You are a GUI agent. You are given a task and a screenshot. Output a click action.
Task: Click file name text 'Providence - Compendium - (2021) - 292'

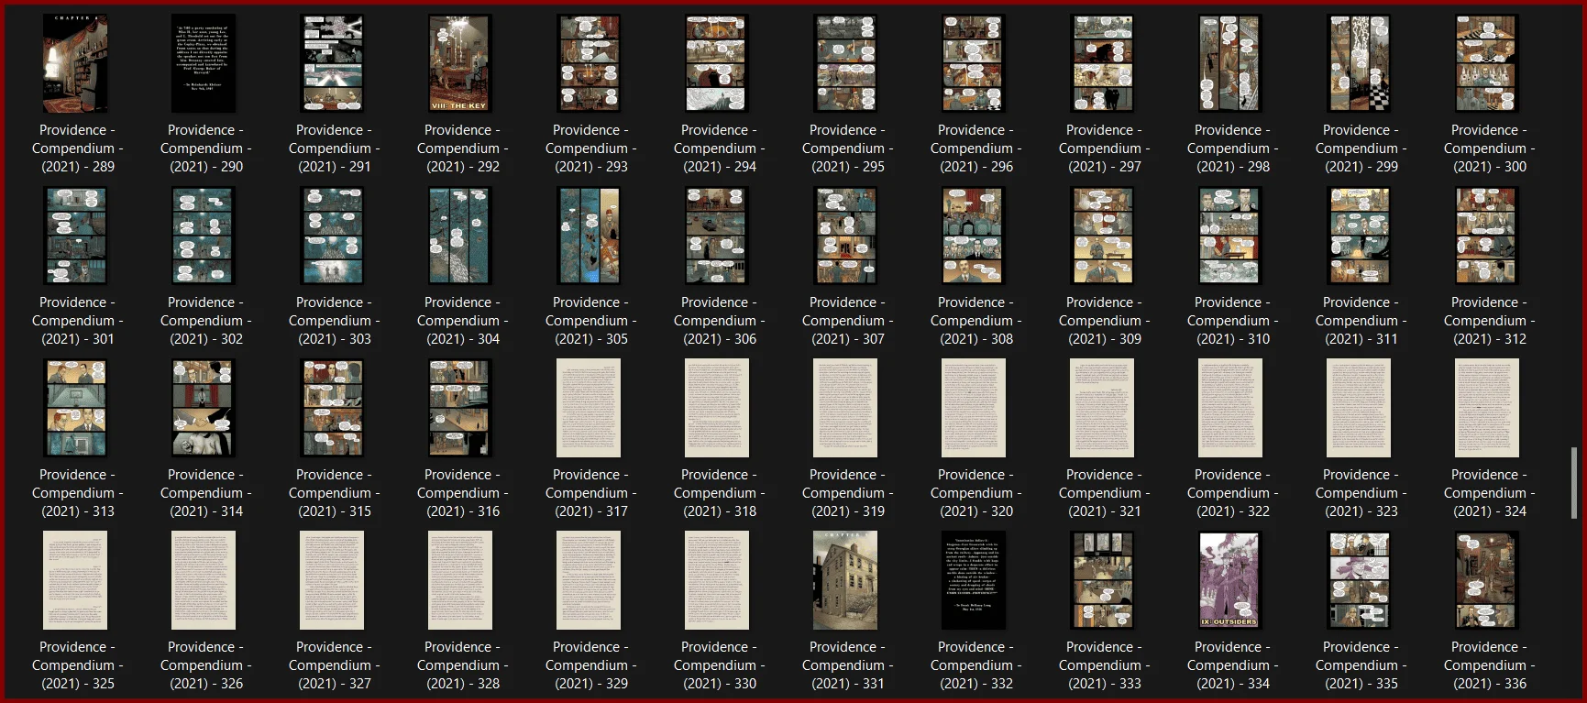(x=463, y=148)
